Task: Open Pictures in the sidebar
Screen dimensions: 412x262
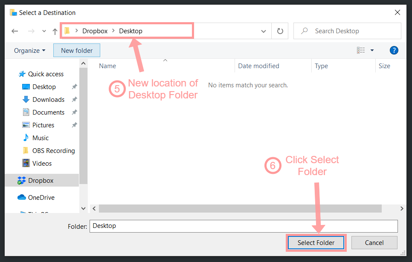Action: [x=43, y=125]
